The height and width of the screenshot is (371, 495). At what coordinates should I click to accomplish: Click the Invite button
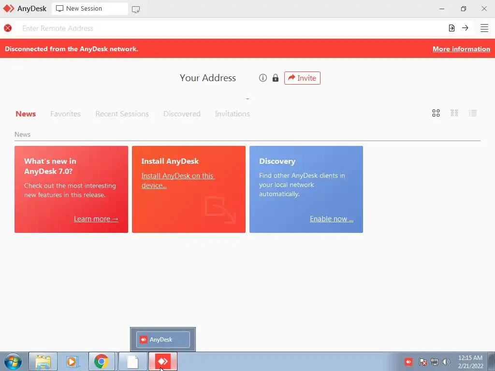(302, 78)
